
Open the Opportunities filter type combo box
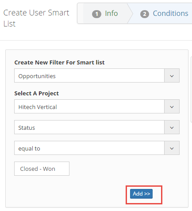pyautogui.click(x=97, y=75)
